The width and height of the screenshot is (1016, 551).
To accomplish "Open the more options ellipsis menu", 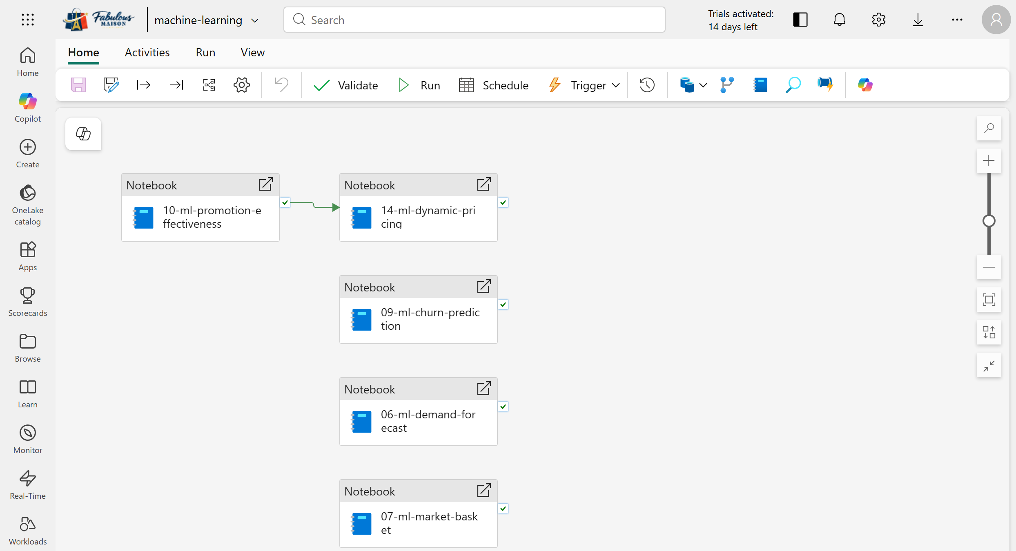I will (957, 20).
